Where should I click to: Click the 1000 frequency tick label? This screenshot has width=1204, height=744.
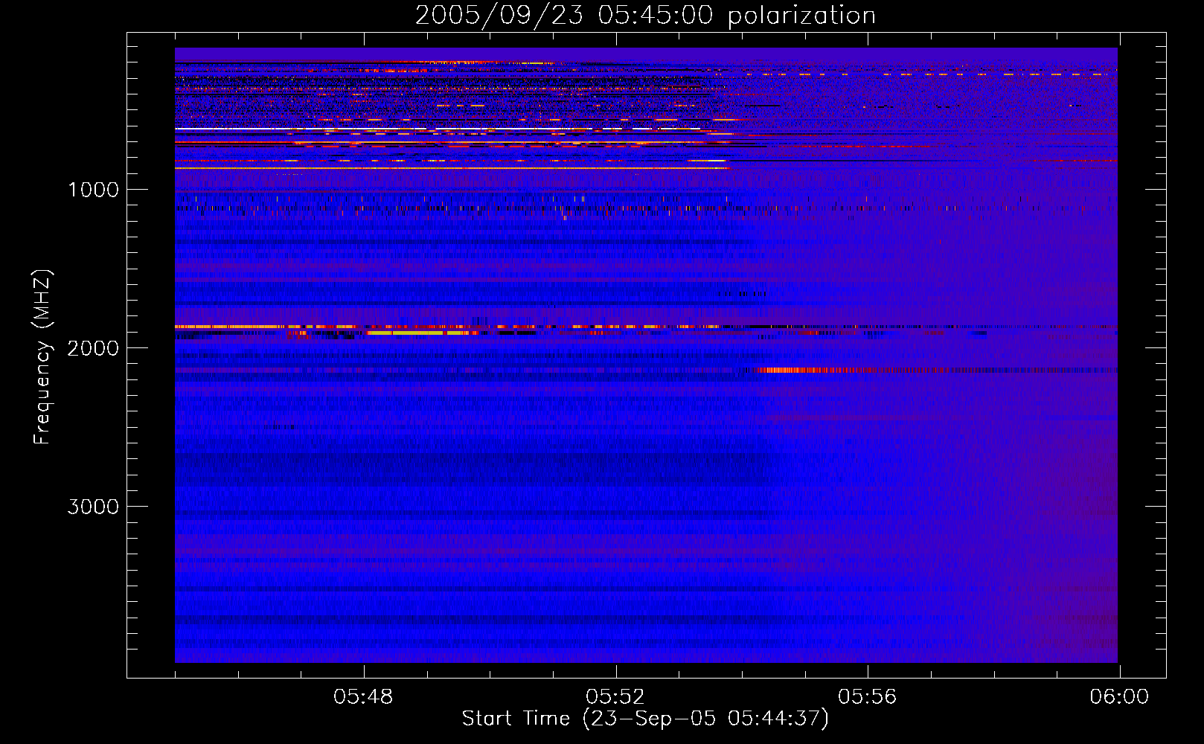click(x=93, y=190)
